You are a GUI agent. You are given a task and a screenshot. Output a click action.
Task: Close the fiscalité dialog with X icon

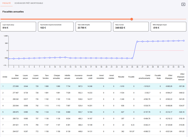[x=183, y=4]
